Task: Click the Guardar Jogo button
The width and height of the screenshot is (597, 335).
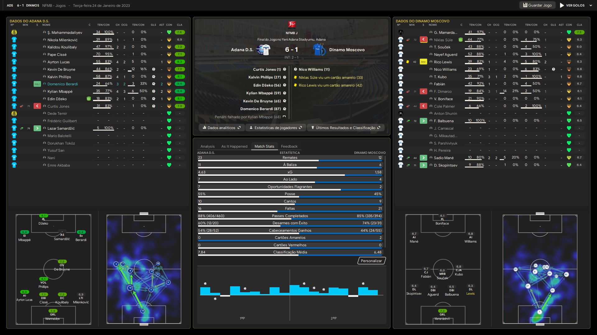Action: click(x=537, y=5)
